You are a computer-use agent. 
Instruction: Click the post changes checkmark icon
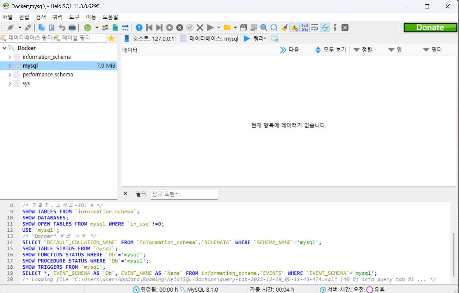click(190, 27)
